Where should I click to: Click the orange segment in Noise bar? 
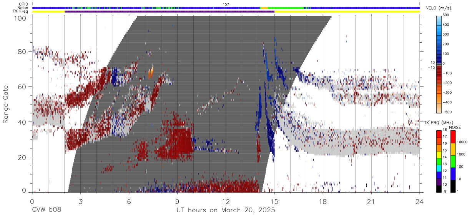[264, 8]
